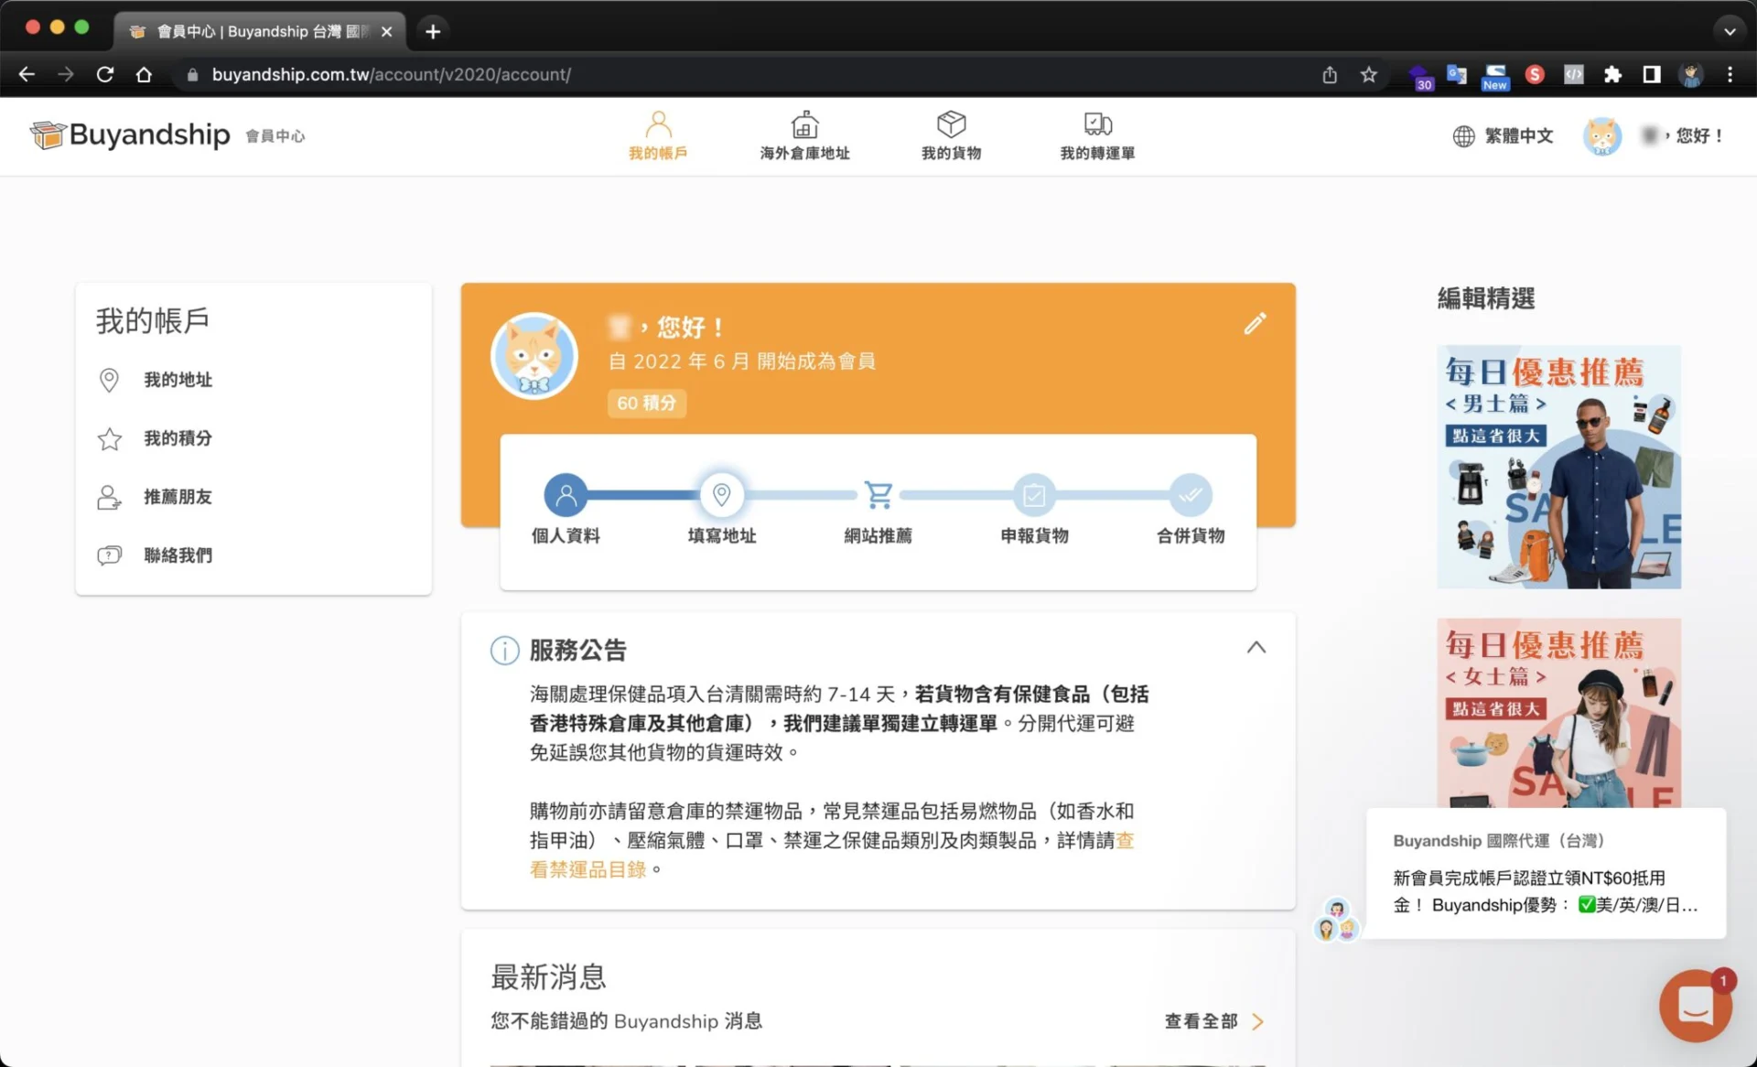
Task: Open 推薦朋友 in the sidebar
Action: tap(178, 497)
